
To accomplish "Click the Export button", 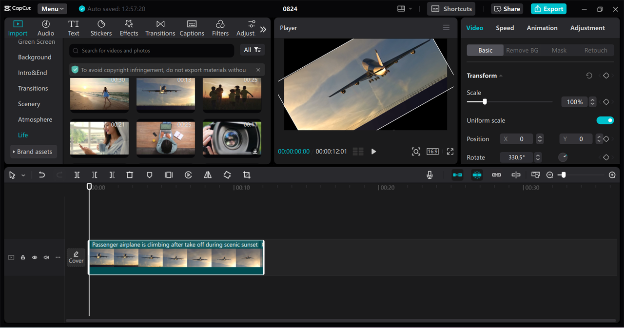I will click(548, 9).
